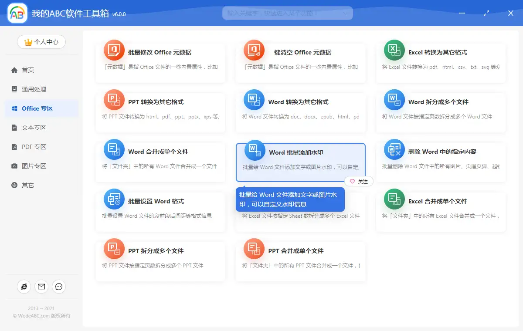
Task: Open the feedback chat bubble icon
Action: point(59,287)
